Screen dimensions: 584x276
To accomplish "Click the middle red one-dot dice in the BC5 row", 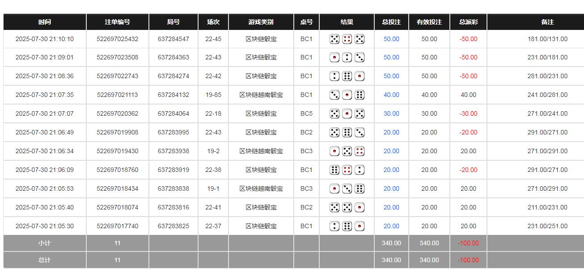I will click(347, 113).
